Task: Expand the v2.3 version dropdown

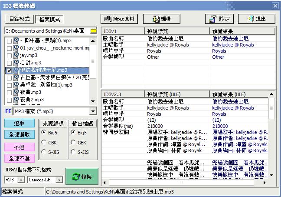Action: [22, 179]
